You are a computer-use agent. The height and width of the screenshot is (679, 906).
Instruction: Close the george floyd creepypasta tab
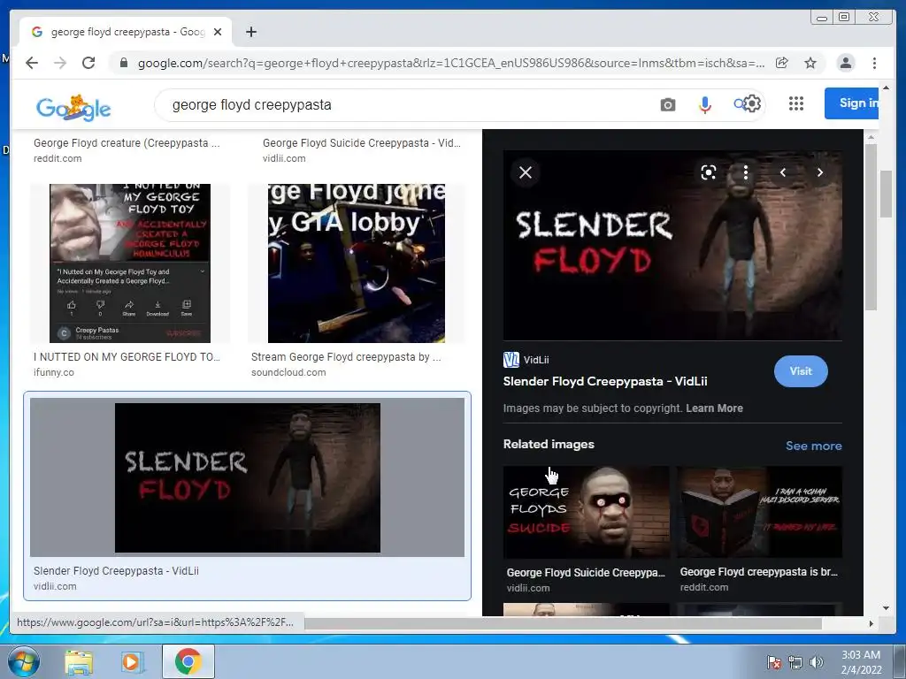[218, 32]
